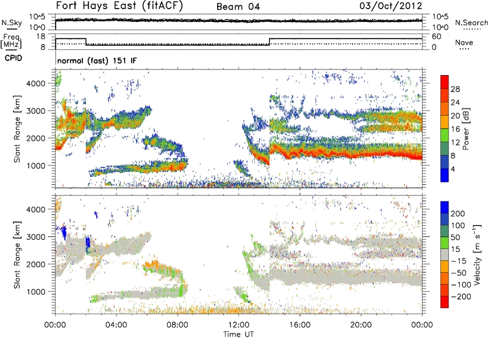
Task: Click the 'Time UT' axis label
Action: (239, 334)
